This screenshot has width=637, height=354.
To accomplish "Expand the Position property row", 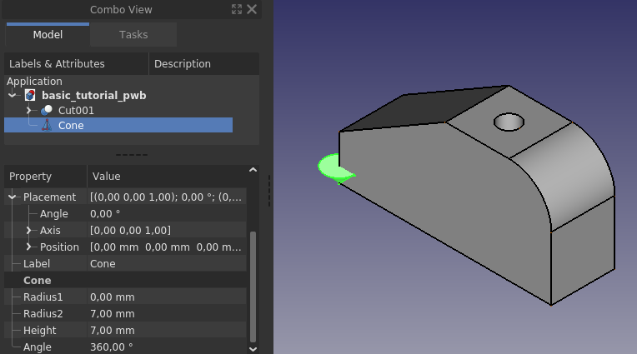I will pyautogui.click(x=28, y=247).
